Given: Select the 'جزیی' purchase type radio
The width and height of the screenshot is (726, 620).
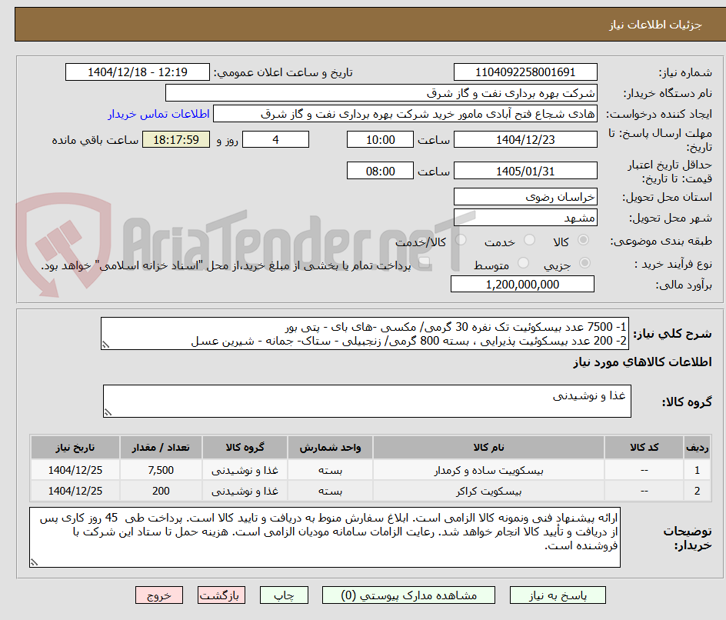Looking at the screenshot, I should 584,263.
